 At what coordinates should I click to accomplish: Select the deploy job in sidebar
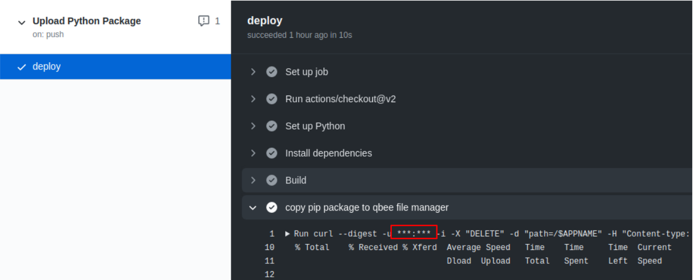pyautogui.click(x=115, y=67)
